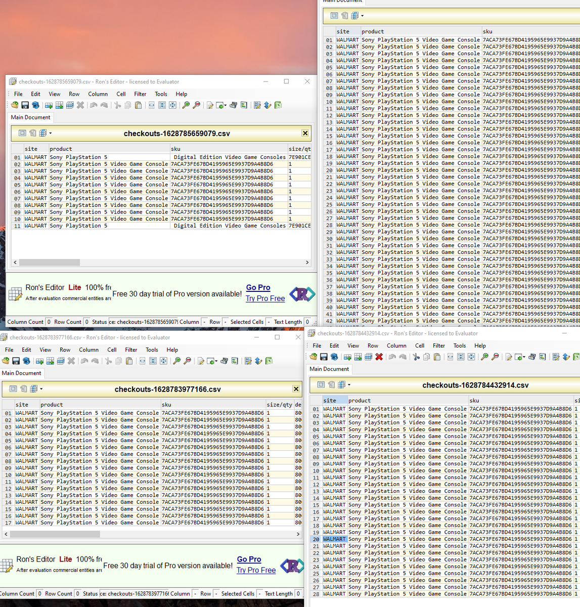Close the checkouts-1628785659079.csv document panel
This screenshot has height=607, width=580.
[305, 133]
